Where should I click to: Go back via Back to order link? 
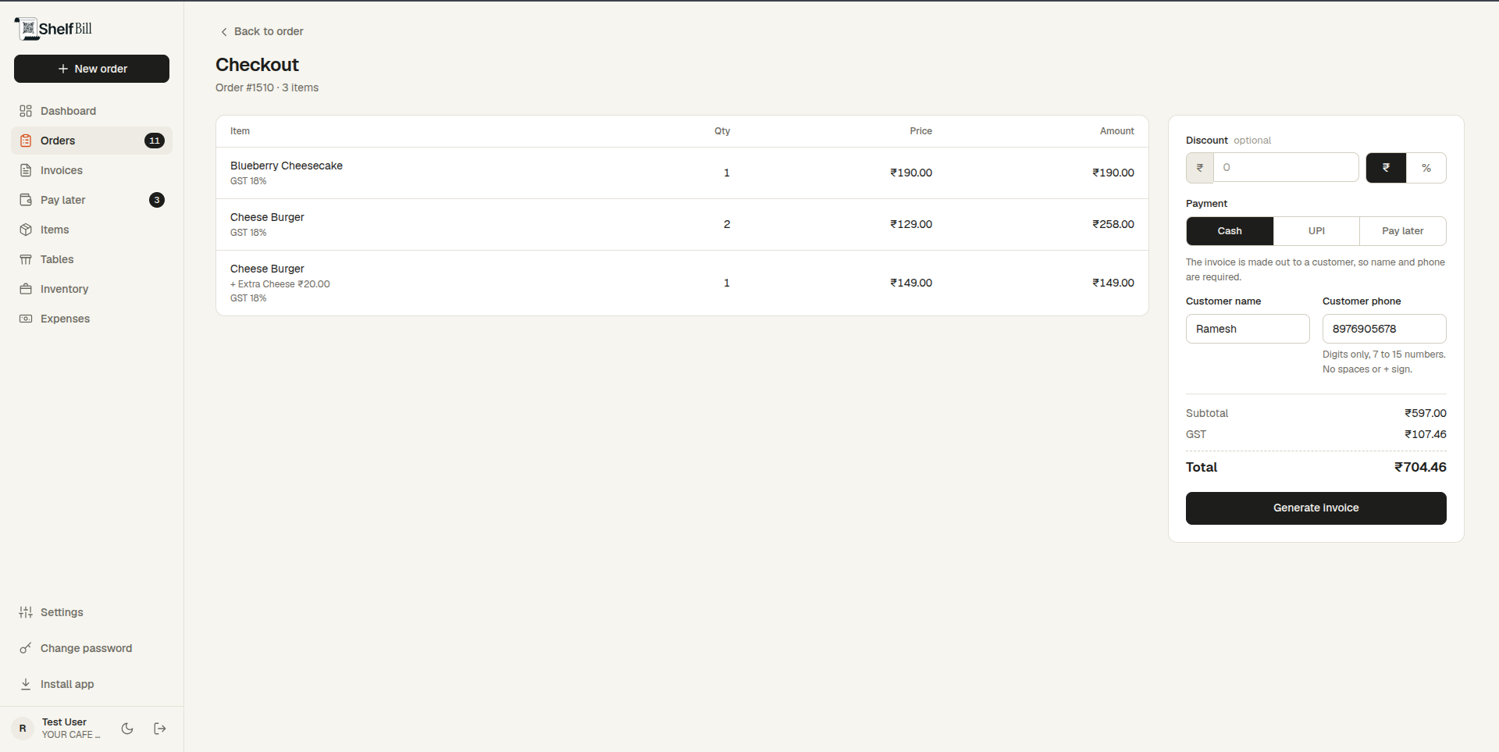tap(262, 32)
